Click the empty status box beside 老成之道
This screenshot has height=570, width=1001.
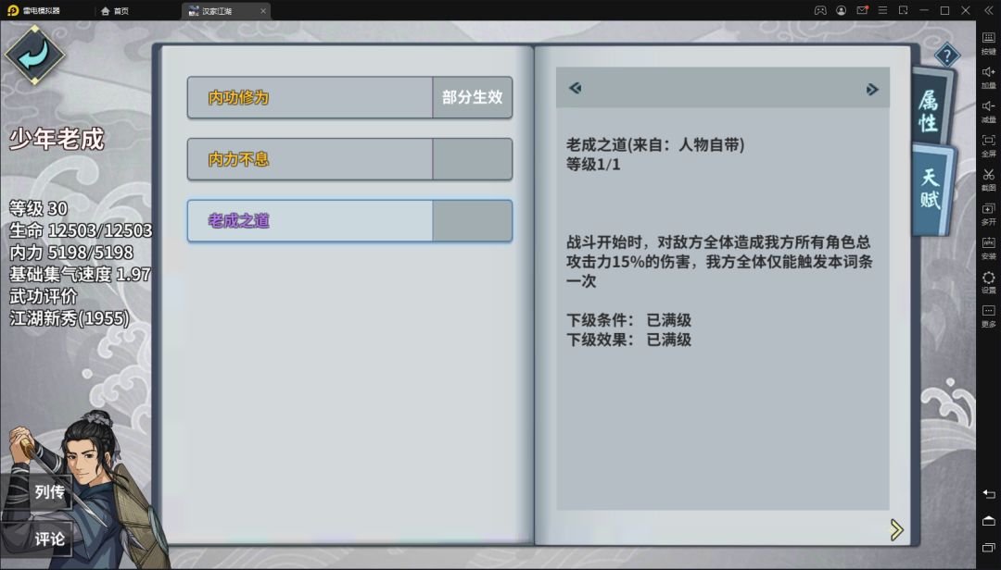pos(473,220)
